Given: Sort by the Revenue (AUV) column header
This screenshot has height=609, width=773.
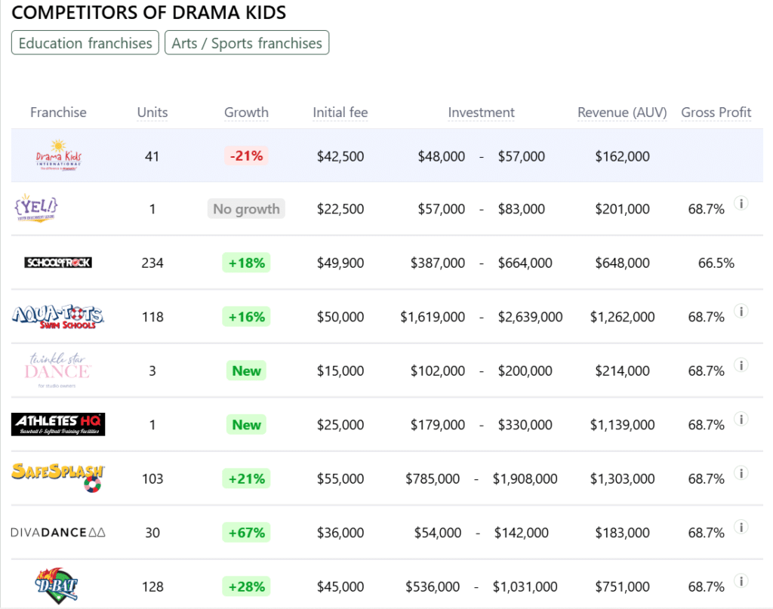Looking at the screenshot, I should [x=622, y=112].
